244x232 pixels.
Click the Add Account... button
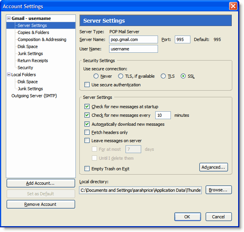click(41, 183)
